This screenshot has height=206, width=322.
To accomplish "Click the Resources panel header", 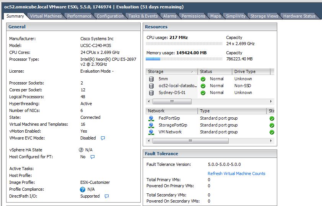I will click(210, 27).
